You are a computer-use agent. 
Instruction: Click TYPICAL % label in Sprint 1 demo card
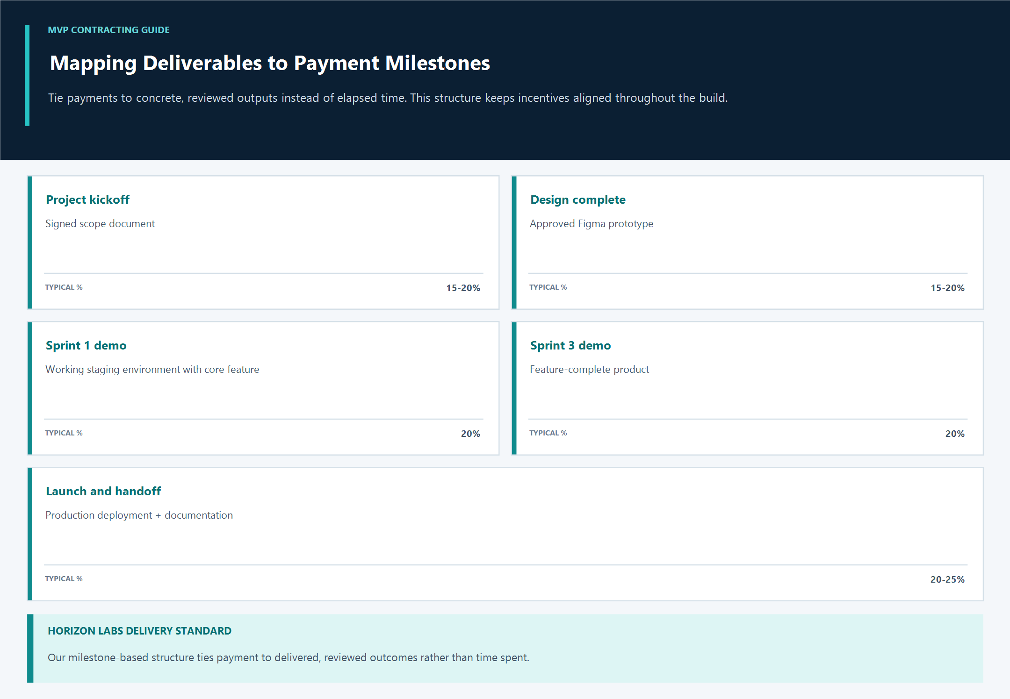[x=64, y=433]
